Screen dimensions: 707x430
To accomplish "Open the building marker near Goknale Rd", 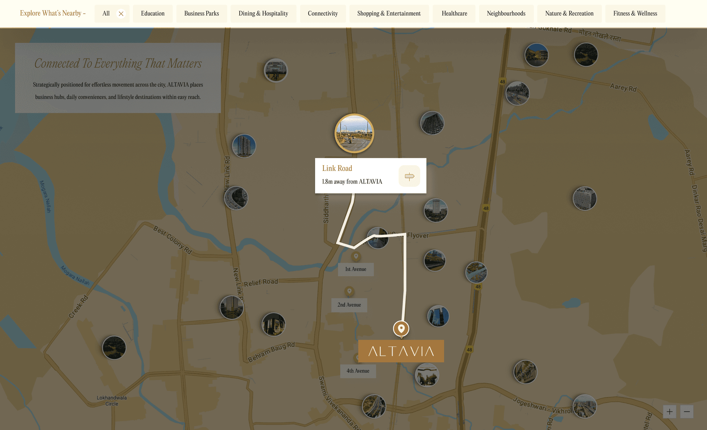I will pyautogui.click(x=537, y=55).
